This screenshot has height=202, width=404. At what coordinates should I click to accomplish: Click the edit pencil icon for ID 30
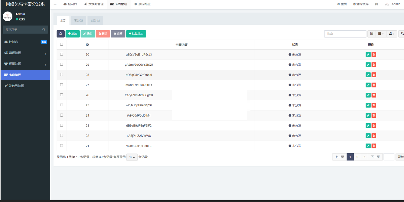[x=368, y=55]
